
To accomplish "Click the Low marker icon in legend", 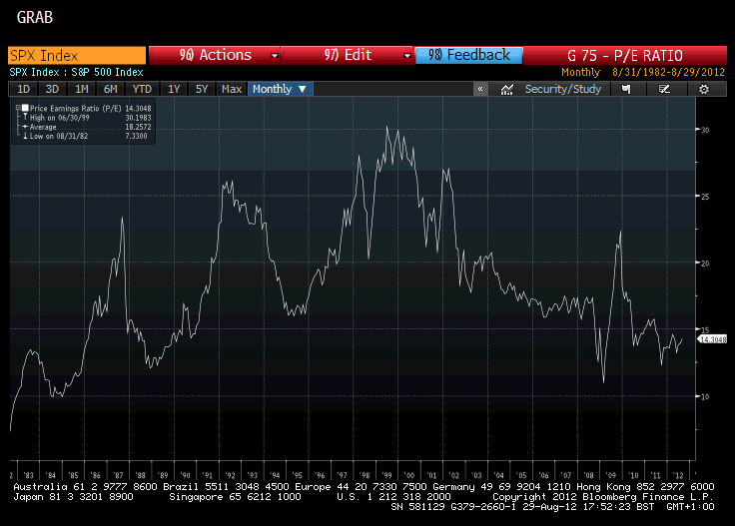I will (x=25, y=136).
